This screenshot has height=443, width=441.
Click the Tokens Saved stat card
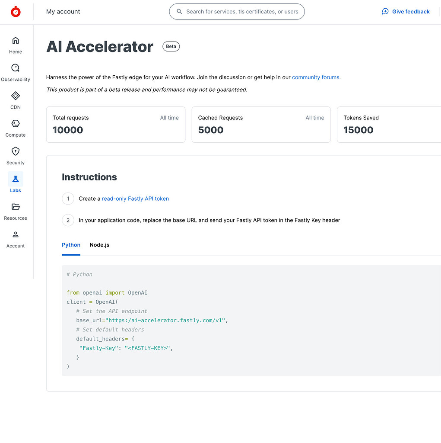(387, 125)
